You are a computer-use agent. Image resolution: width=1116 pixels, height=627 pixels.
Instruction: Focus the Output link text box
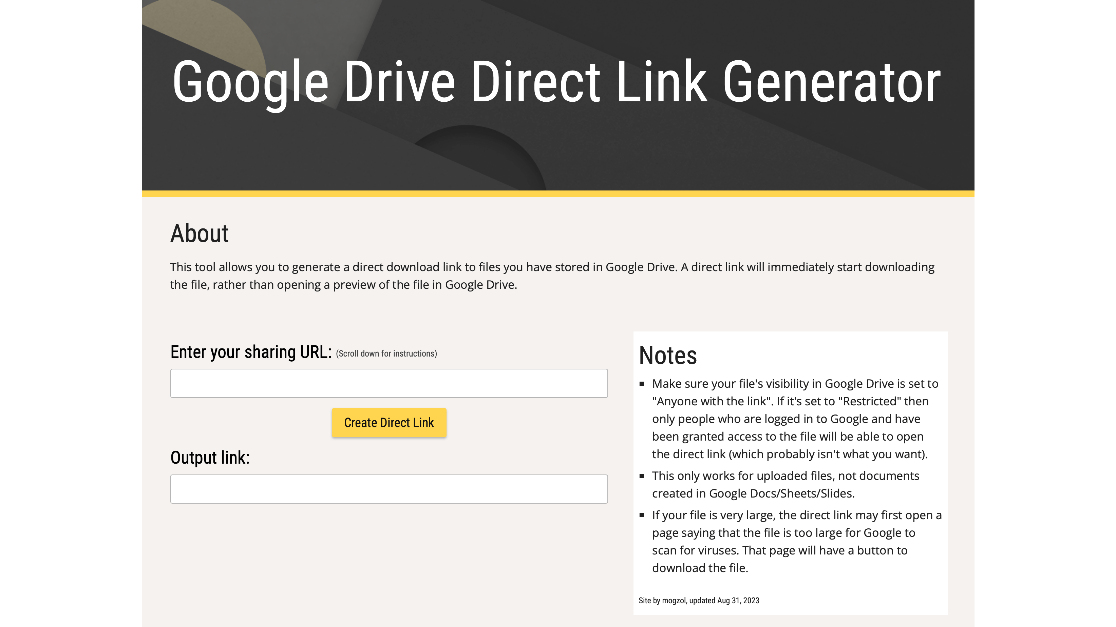click(x=389, y=489)
